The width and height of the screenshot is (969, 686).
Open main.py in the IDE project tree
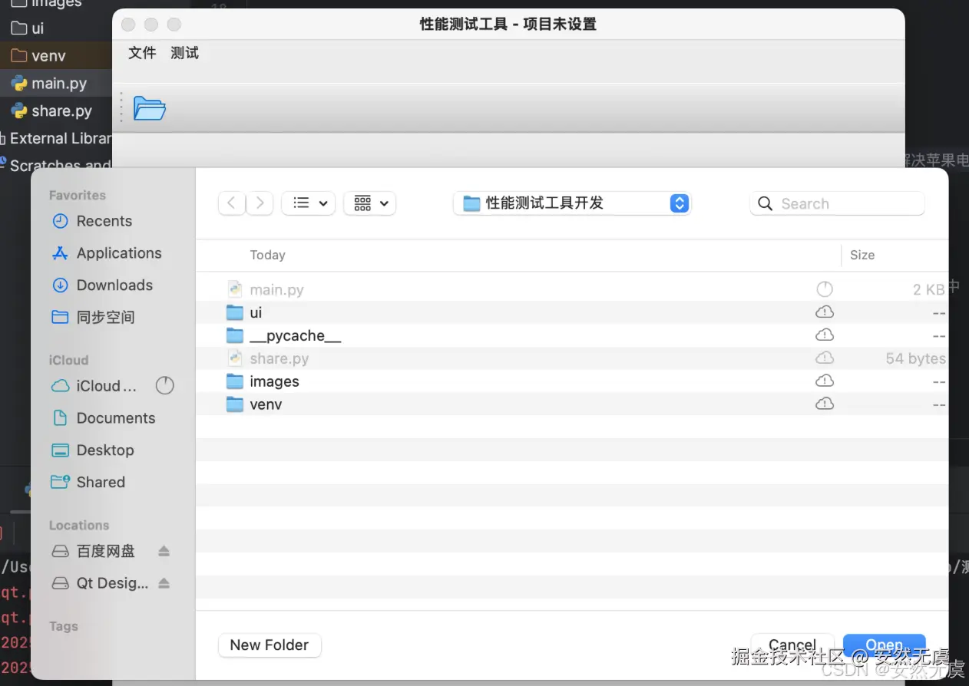[59, 84]
